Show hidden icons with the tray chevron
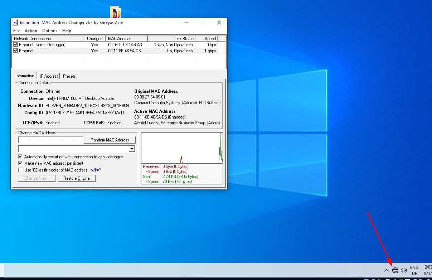The image size is (432, 280). click(x=386, y=270)
